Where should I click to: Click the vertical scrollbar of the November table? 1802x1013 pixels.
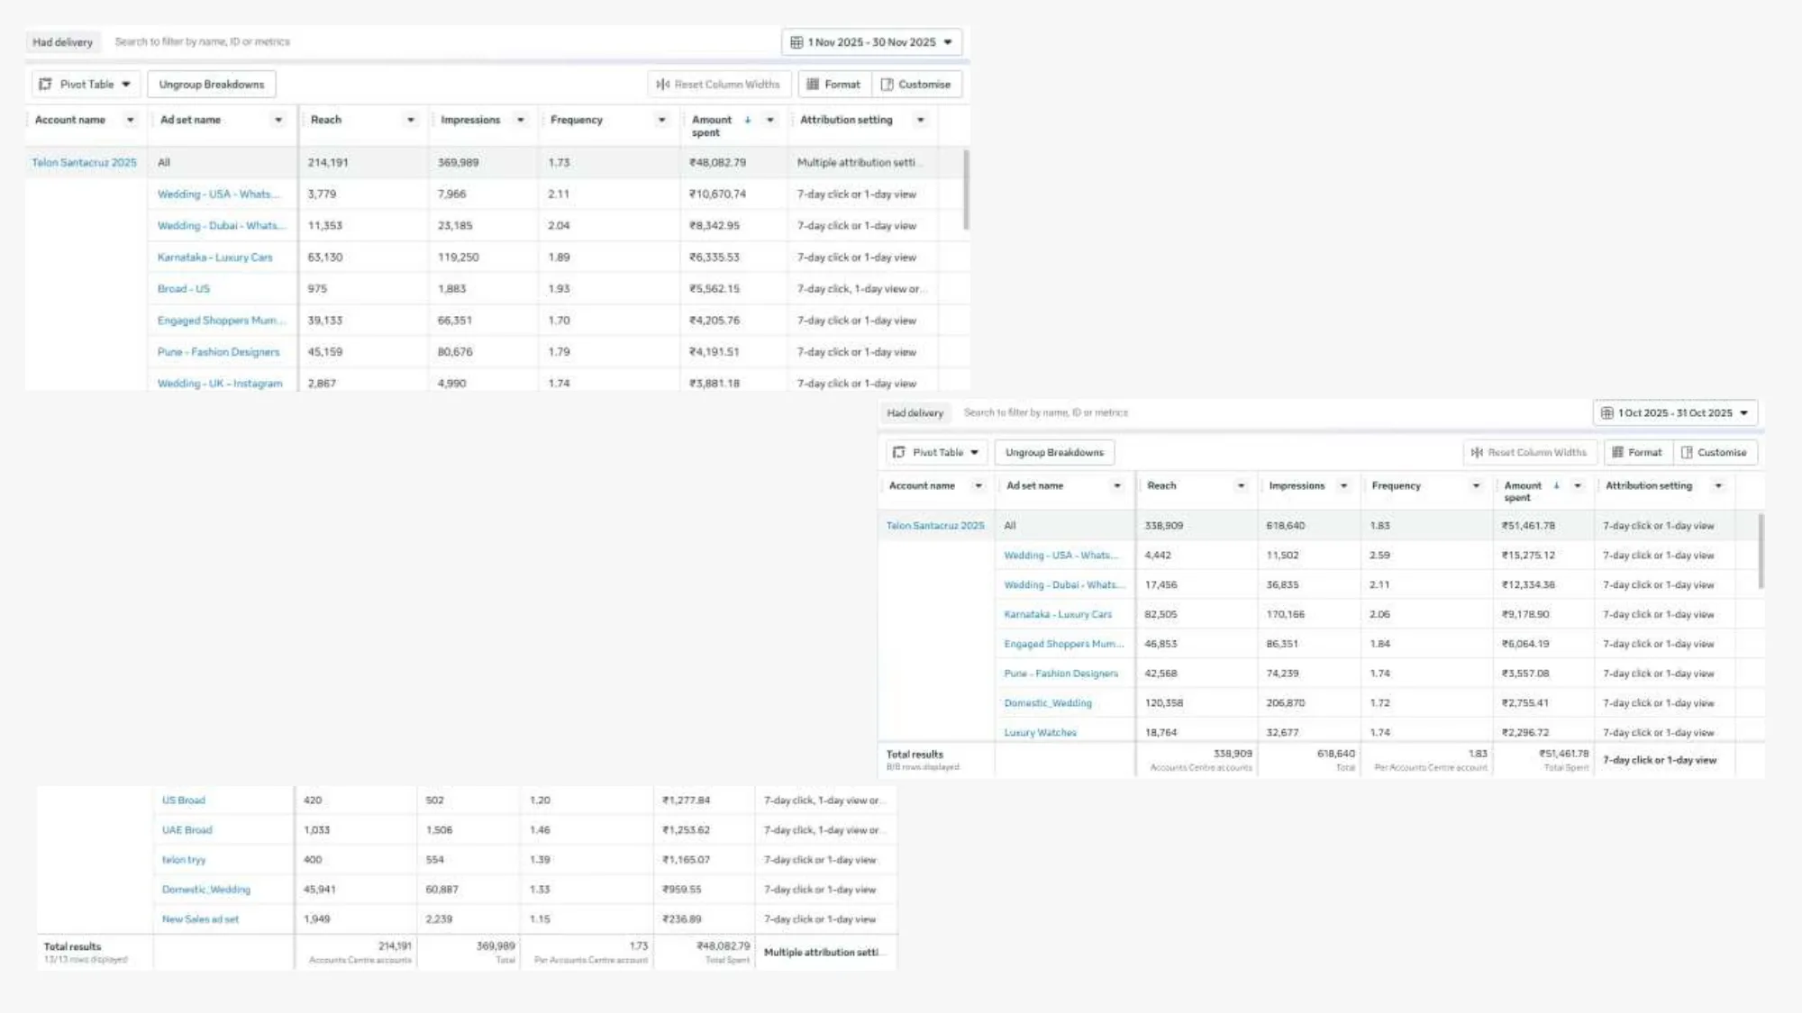pyautogui.click(x=967, y=191)
